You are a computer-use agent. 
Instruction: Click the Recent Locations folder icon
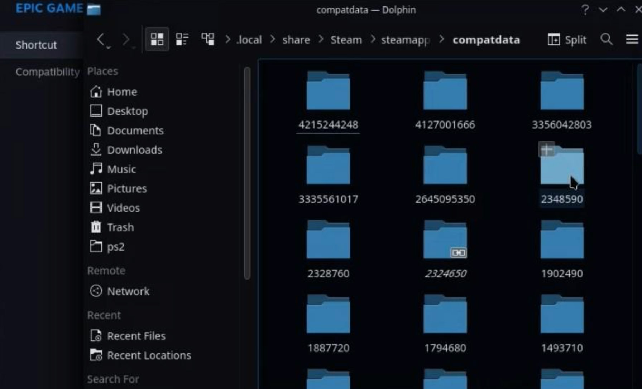(96, 355)
